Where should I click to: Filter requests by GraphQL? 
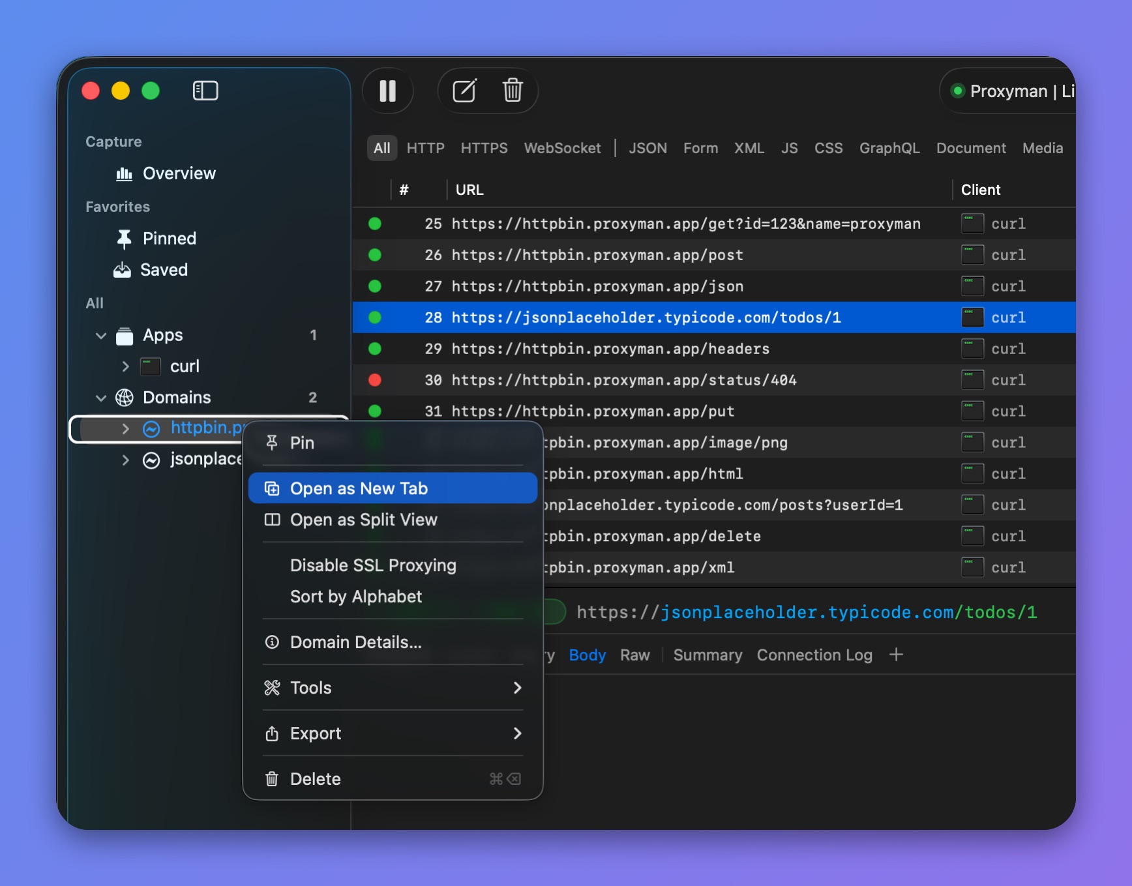(889, 148)
